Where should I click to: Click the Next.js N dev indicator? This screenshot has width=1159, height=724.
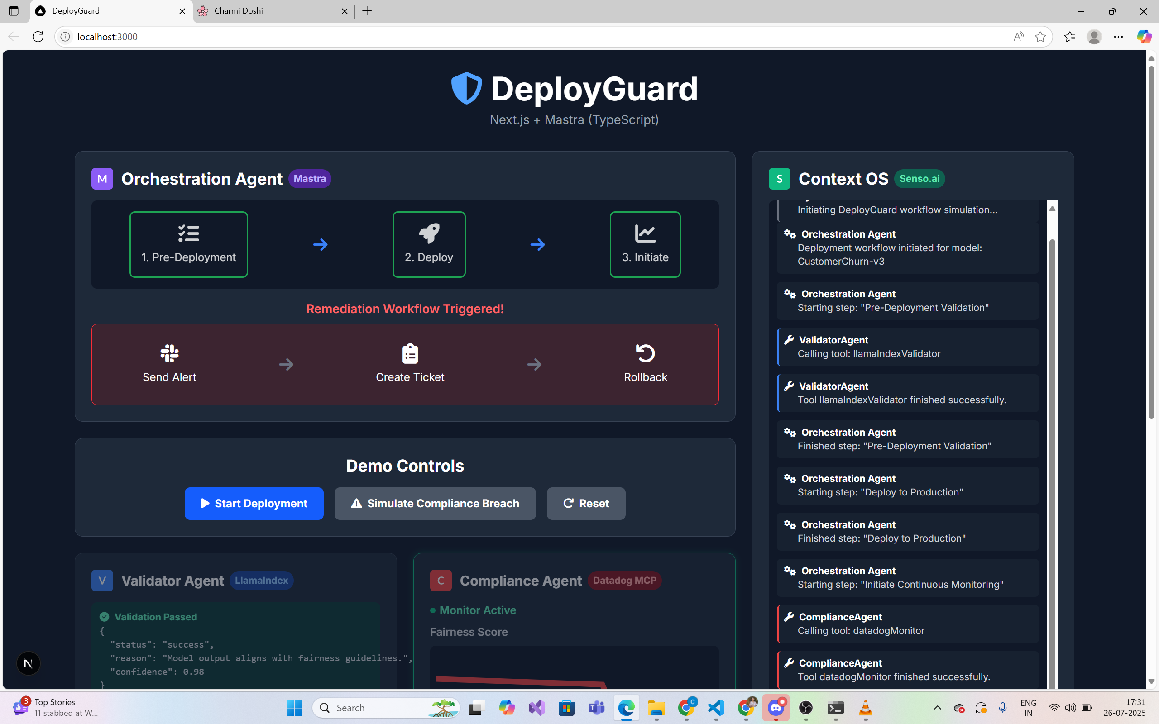[28, 663]
